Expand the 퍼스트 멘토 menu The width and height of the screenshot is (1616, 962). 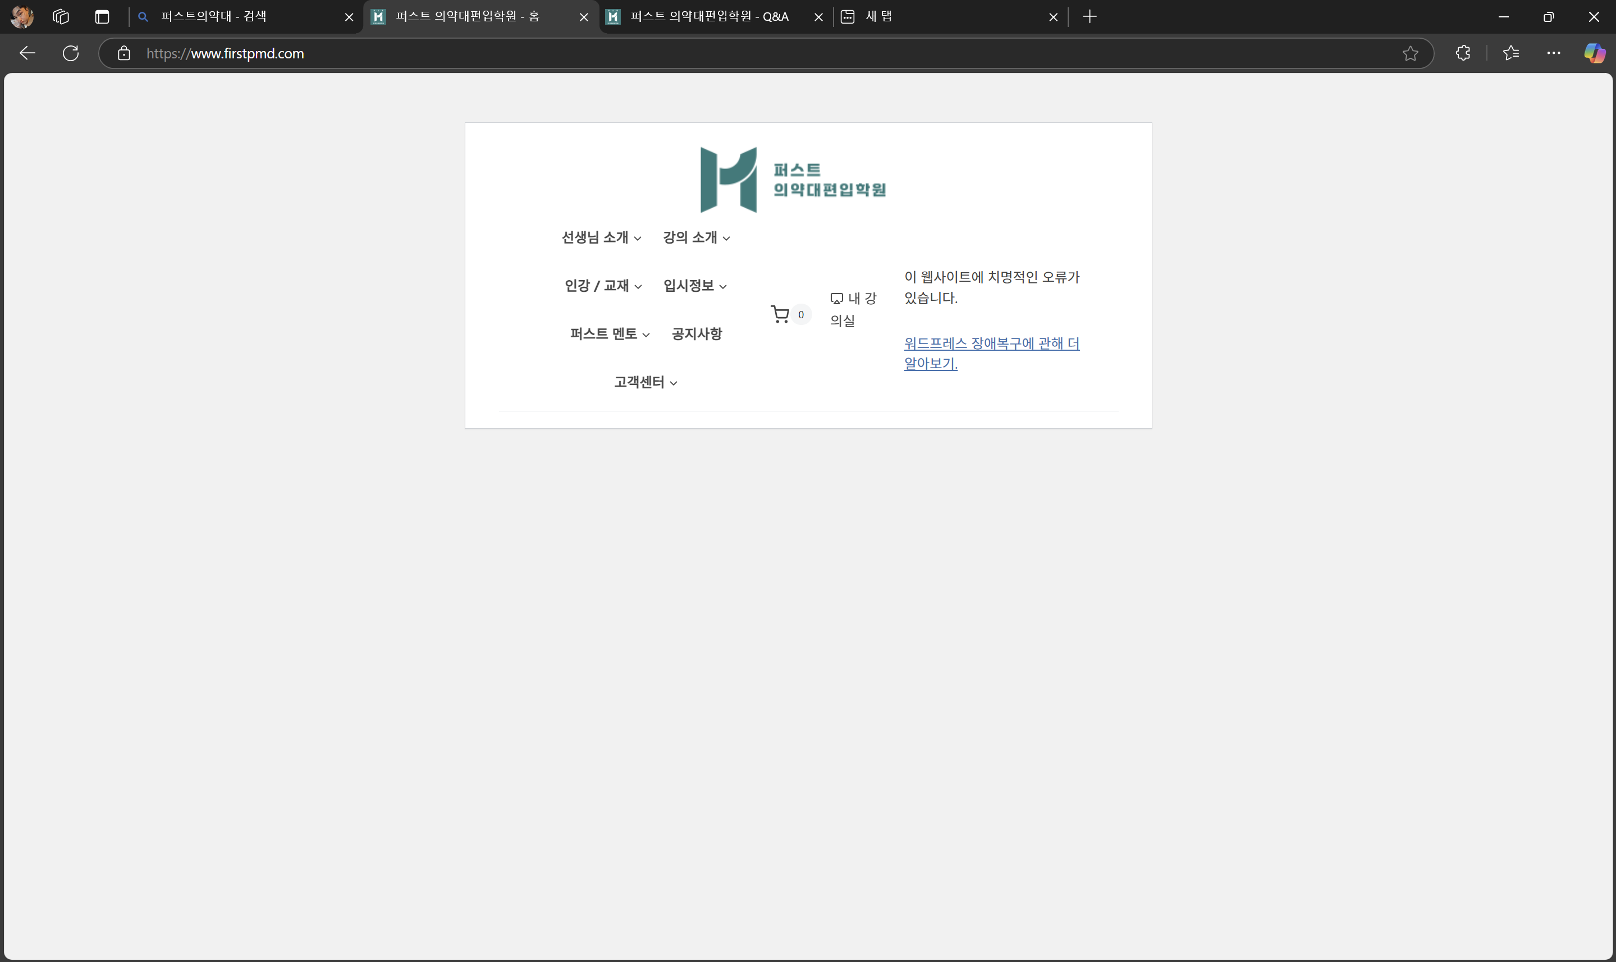pyautogui.click(x=610, y=334)
